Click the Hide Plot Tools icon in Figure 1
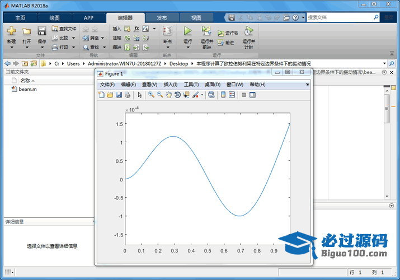 point(244,95)
